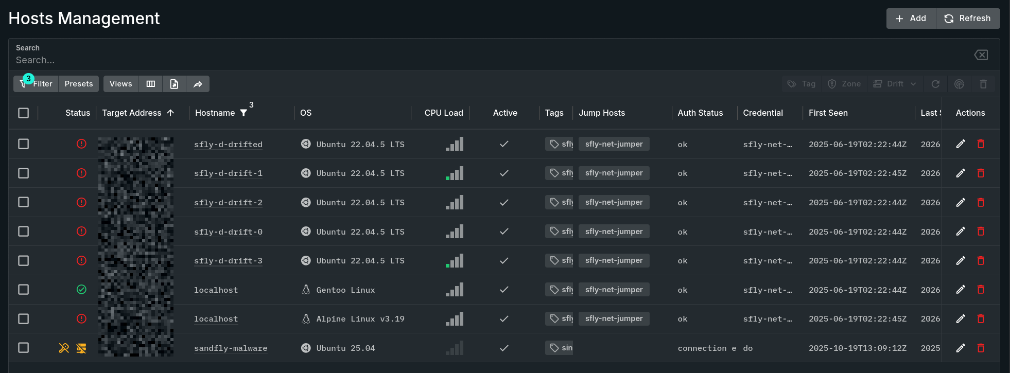Edit the sfly-d-drift-2 host with pencil icon
The image size is (1010, 373).
click(x=961, y=202)
